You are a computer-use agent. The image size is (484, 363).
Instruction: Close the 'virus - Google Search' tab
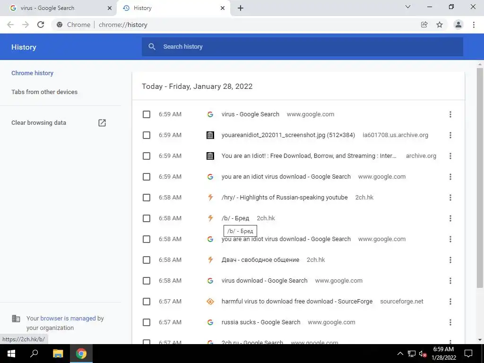coord(110,8)
